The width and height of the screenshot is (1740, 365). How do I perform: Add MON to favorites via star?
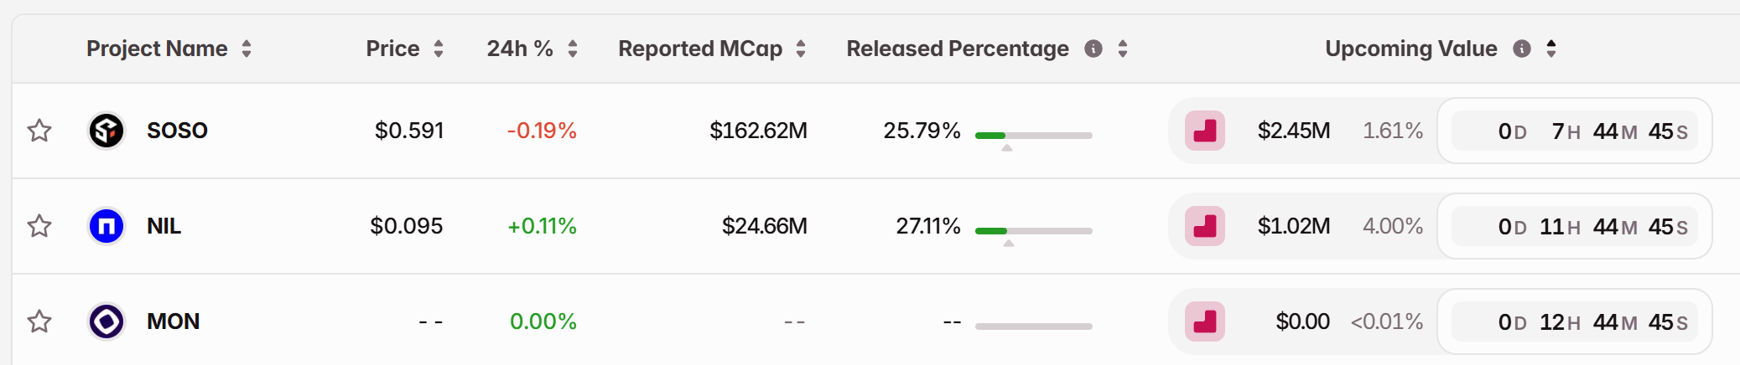tap(39, 321)
